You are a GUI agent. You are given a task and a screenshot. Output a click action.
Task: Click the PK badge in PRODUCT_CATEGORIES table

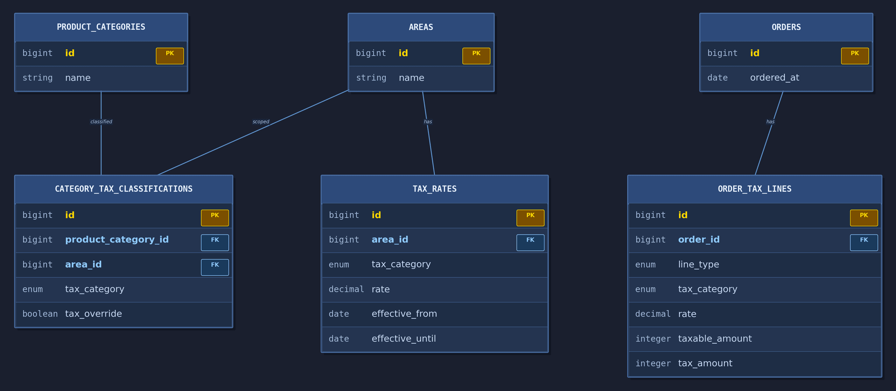point(170,56)
